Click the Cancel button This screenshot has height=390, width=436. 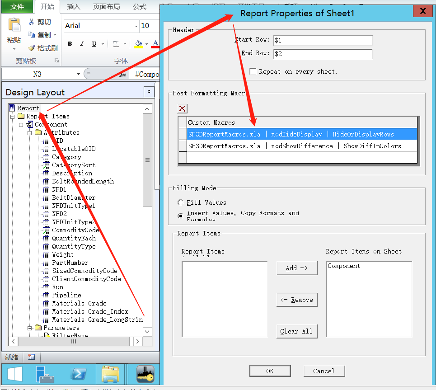pos(324,371)
